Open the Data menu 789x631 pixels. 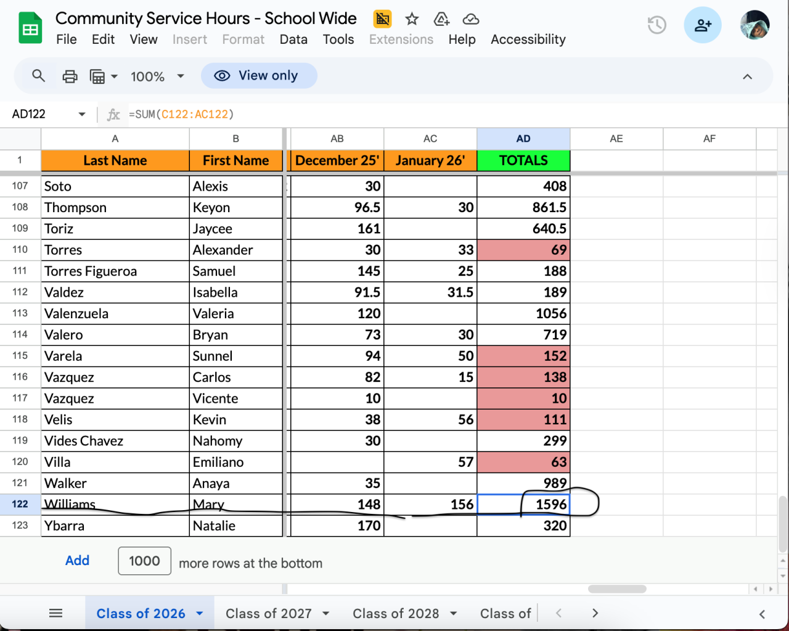click(x=293, y=39)
